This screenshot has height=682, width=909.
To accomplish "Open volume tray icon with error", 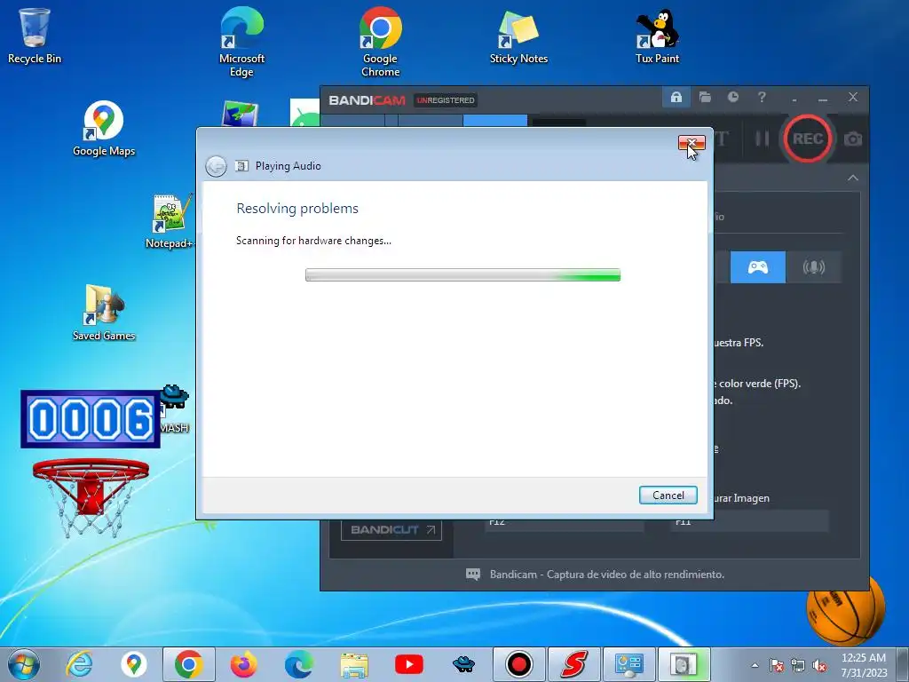I will (818, 665).
